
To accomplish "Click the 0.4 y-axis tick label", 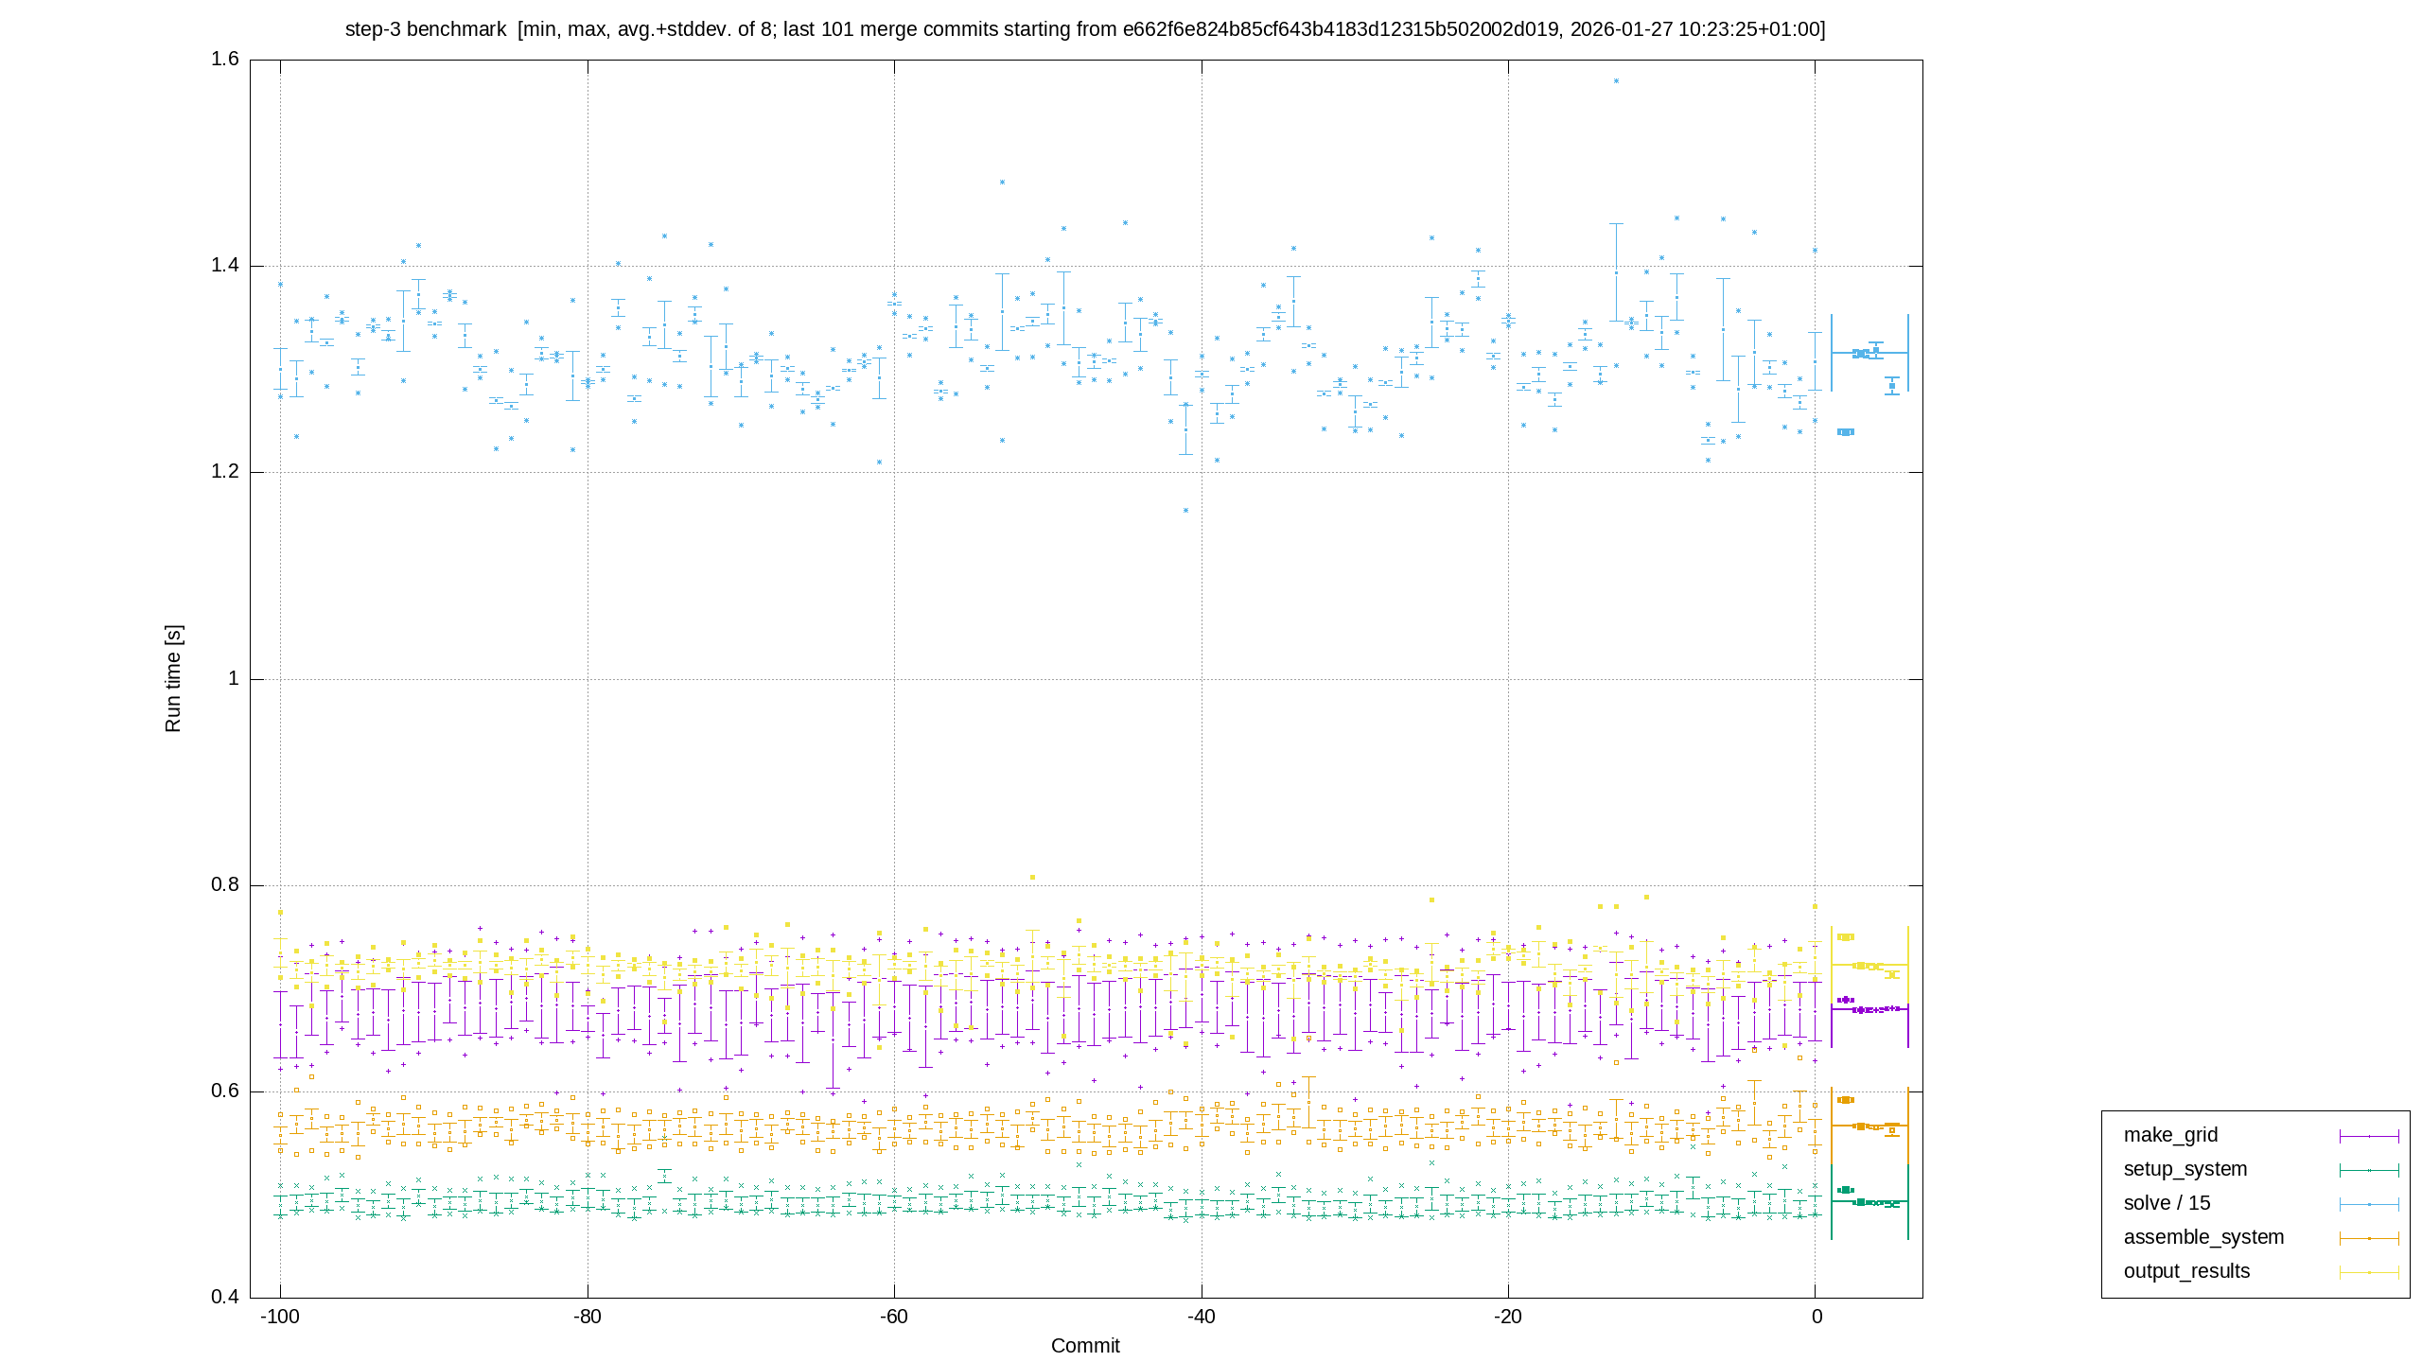I will pos(225,1297).
